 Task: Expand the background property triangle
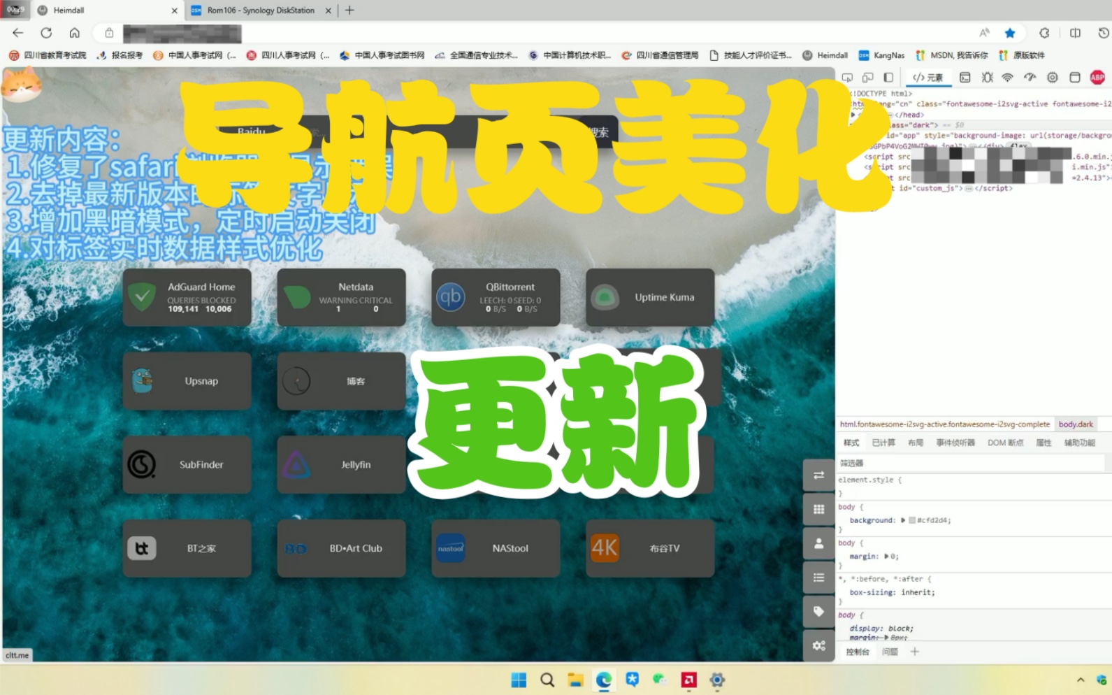[903, 520]
